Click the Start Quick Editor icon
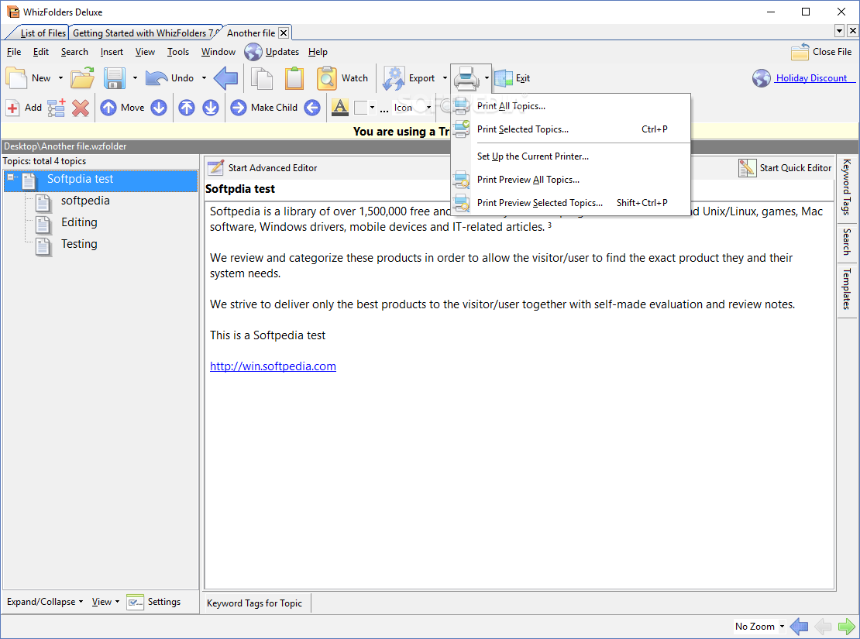Screen dimensions: 860x639 pos(747,168)
